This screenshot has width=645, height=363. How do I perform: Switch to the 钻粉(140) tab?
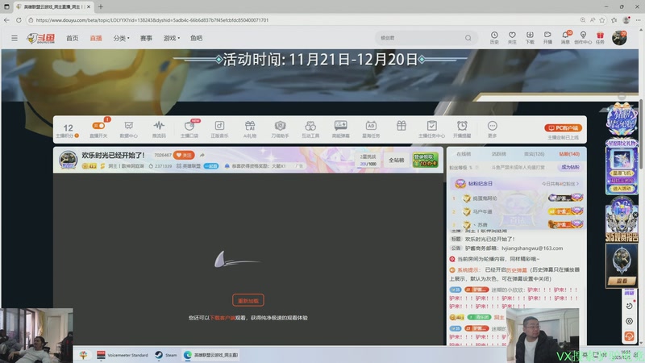click(x=569, y=154)
